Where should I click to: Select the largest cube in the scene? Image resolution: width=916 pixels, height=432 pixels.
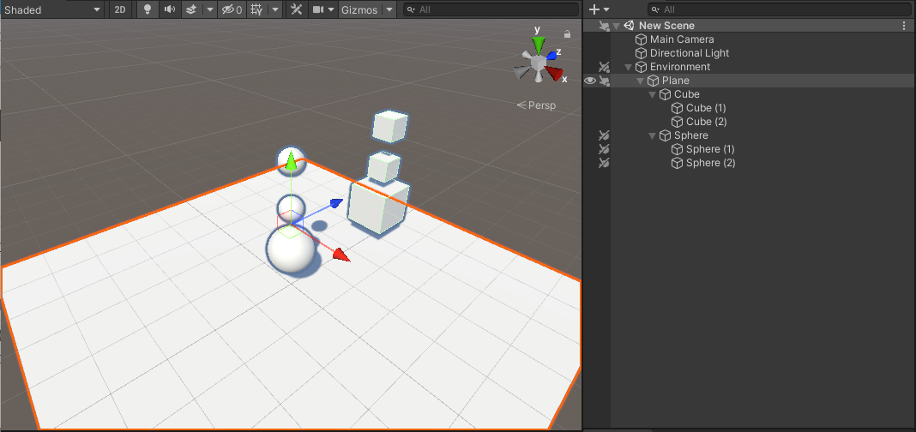[x=378, y=206]
